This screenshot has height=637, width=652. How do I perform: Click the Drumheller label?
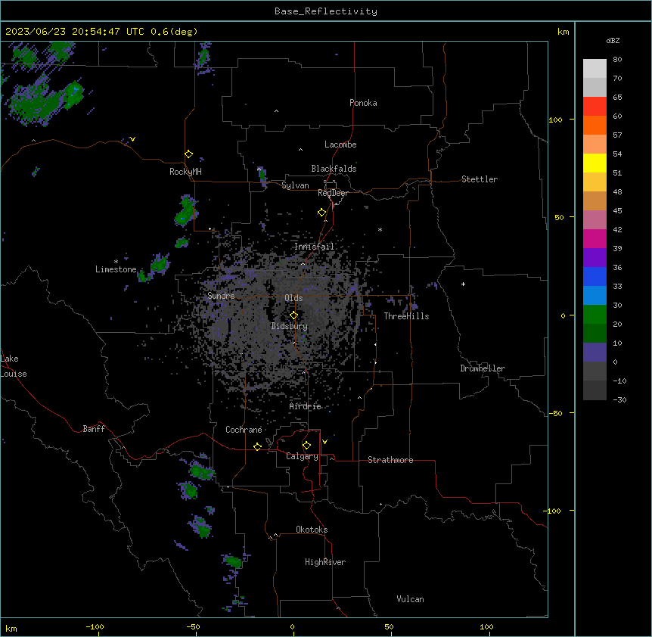tap(483, 368)
